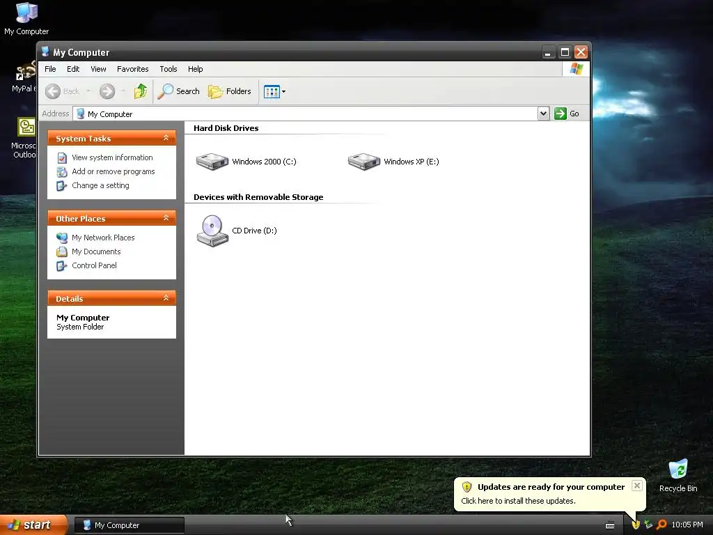713x535 pixels.
Task: Click the Control Panel sidebar icon
Action: tap(62, 265)
